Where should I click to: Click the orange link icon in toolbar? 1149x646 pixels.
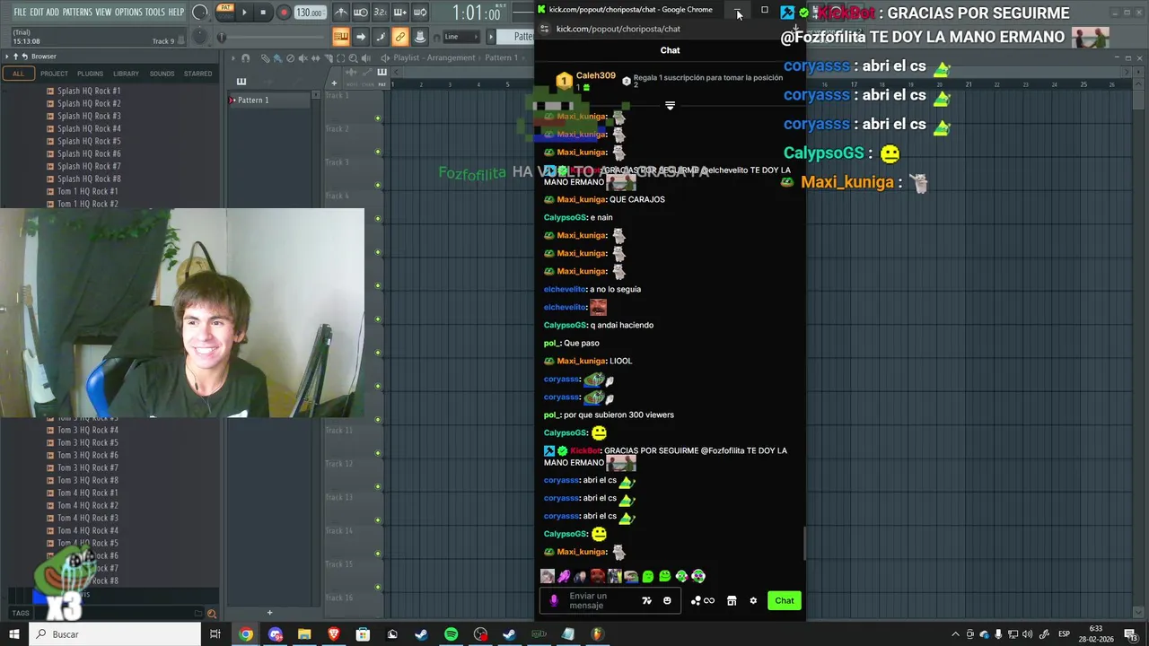point(400,37)
